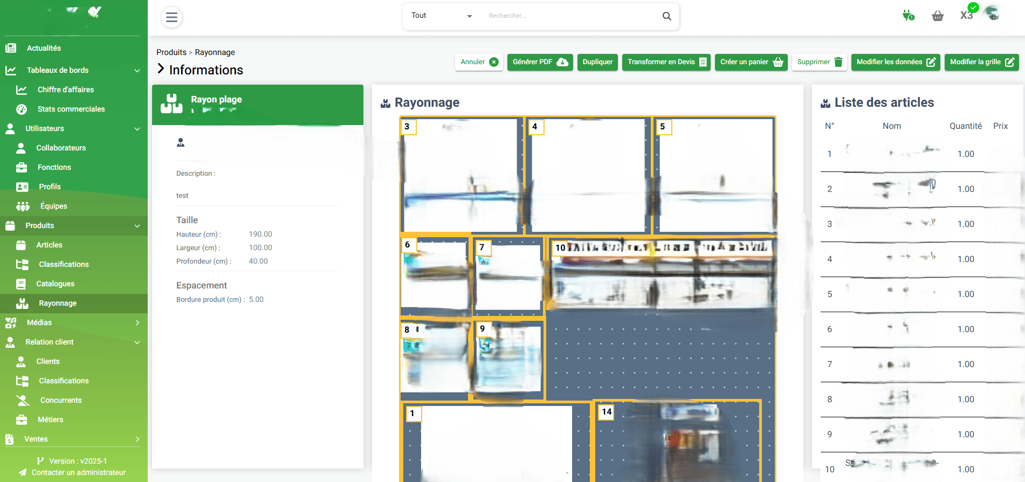1025x482 pixels.
Task: Toggle the Informations section chevron
Action: click(x=161, y=68)
